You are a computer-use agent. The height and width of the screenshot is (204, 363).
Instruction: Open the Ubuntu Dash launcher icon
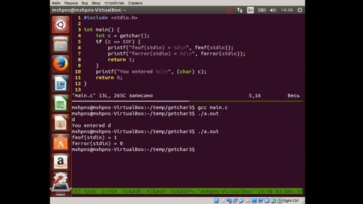coord(61,24)
